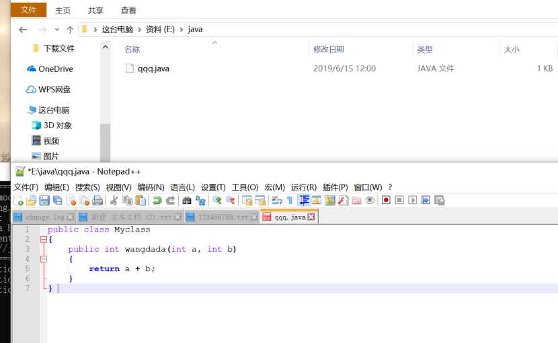
Task: Open the 运行(R) menu
Action: pos(304,187)
